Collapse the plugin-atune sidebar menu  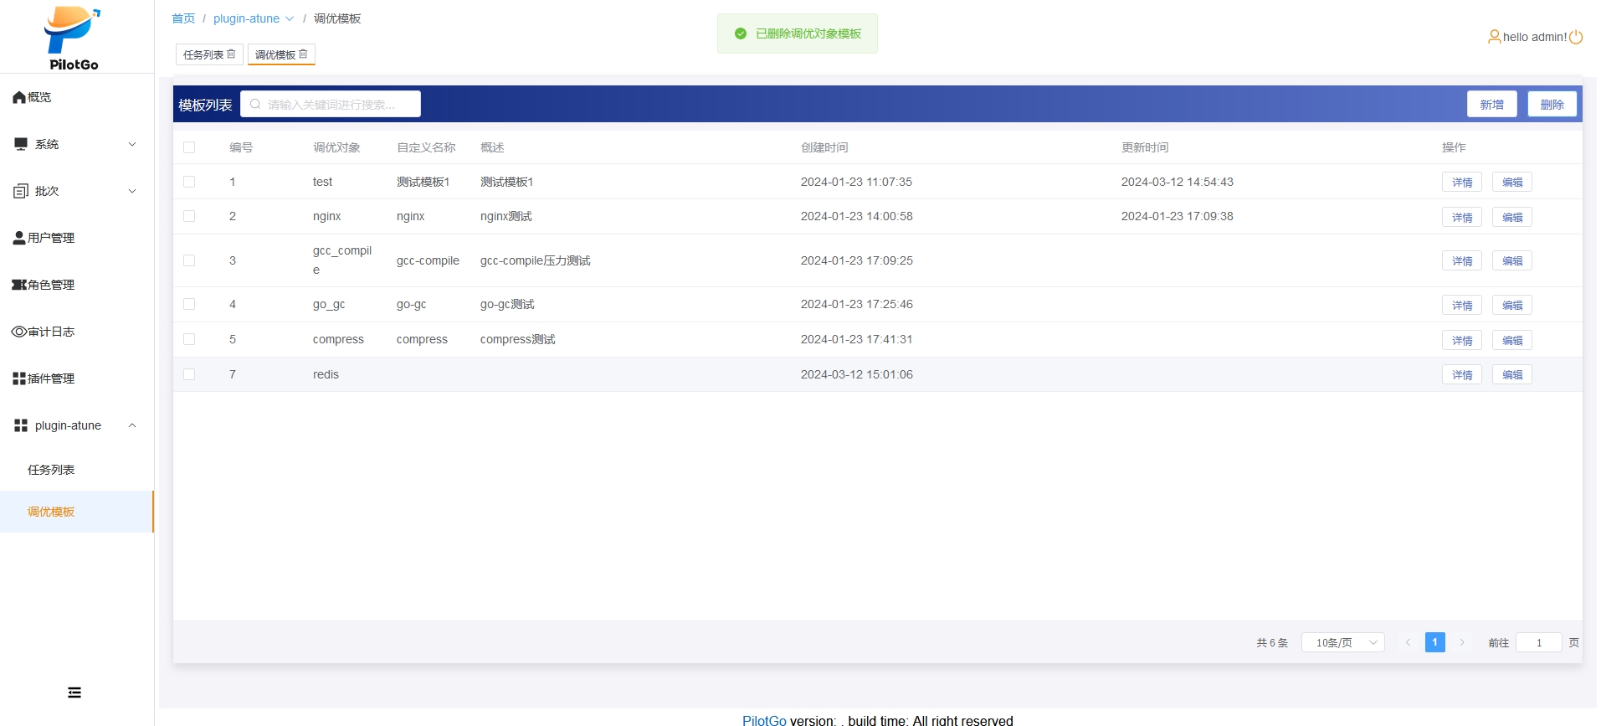click(x=75, y=425)
